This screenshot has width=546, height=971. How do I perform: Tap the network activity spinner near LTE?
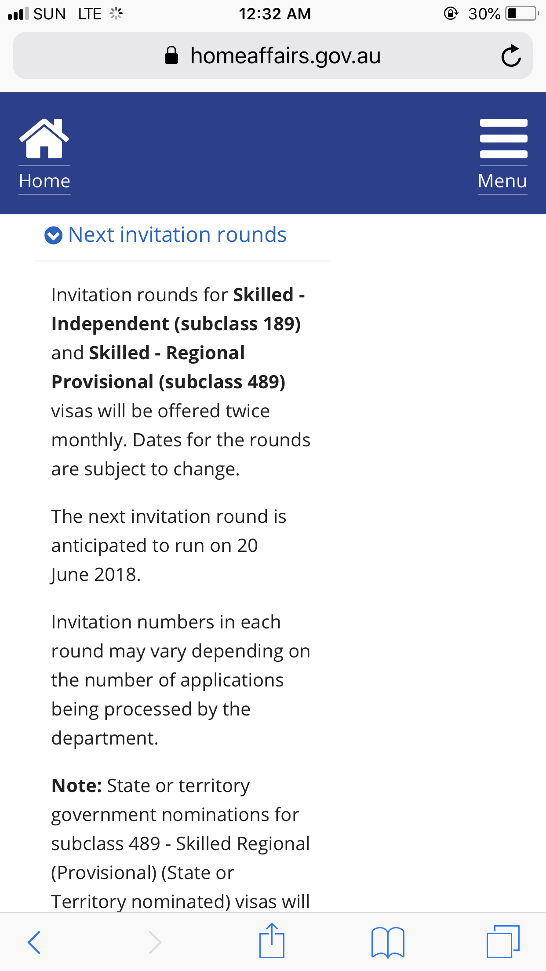pyautogui.click(x=116, y=14)
